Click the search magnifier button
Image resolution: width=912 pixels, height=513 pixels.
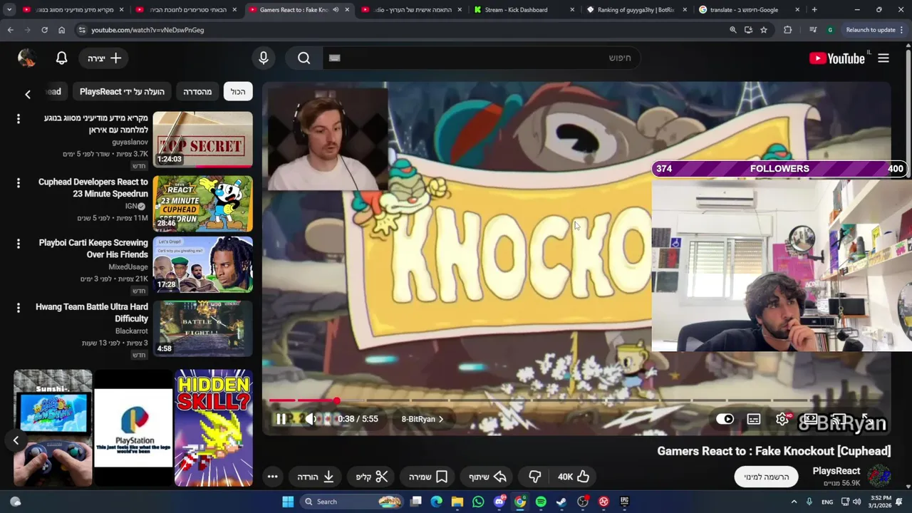(304, 58)
